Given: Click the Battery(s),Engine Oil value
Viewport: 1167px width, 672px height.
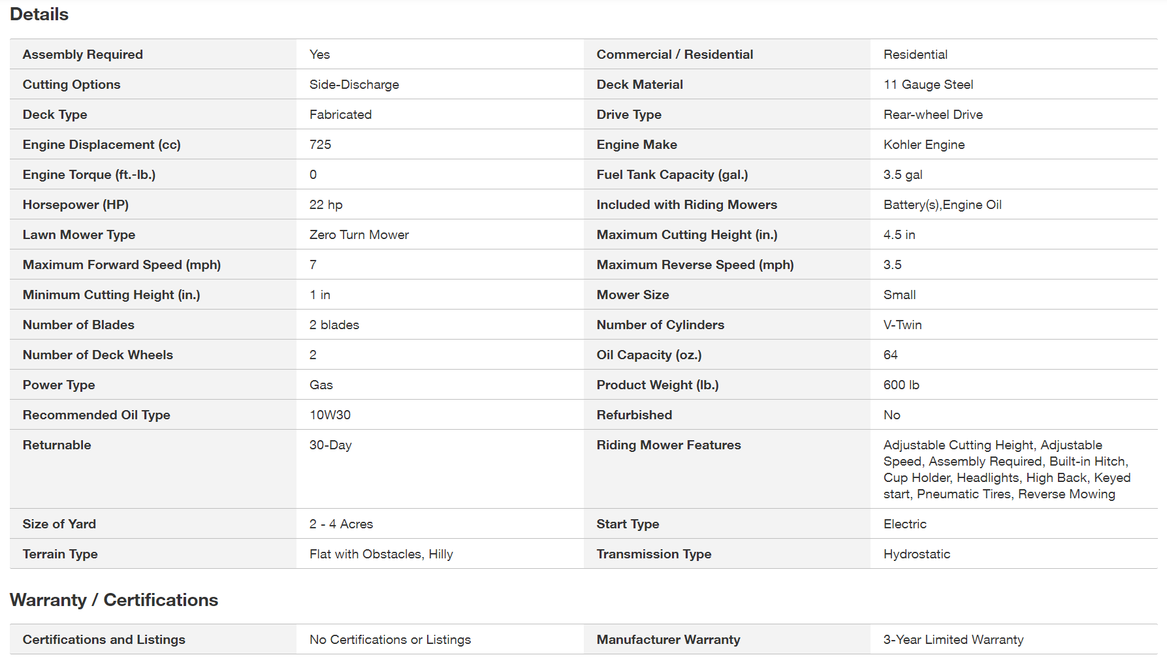Looking at the screenshot, I should point(942,204).
